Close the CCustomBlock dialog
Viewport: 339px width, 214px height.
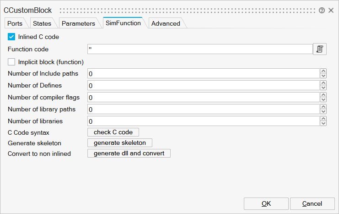coord(331,10)
